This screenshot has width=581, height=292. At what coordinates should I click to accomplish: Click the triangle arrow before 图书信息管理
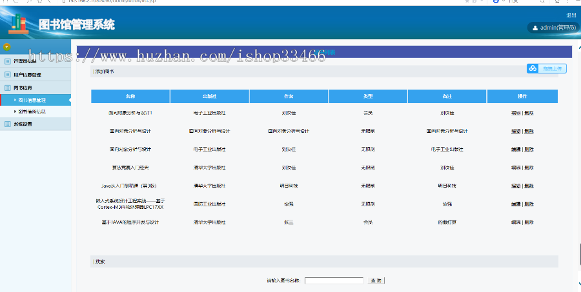pyautogui.click(x=15, y=100)
